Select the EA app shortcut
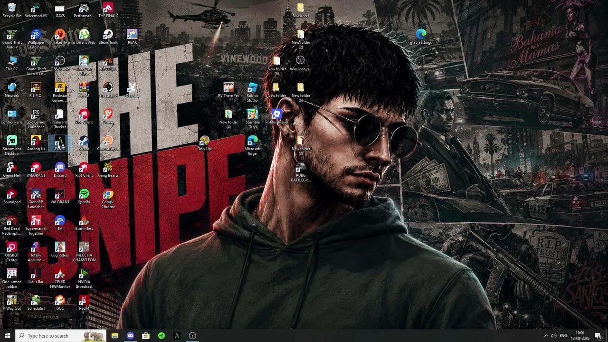The width and height of the screenshot is (608, 342). click(x=60, y=223)
